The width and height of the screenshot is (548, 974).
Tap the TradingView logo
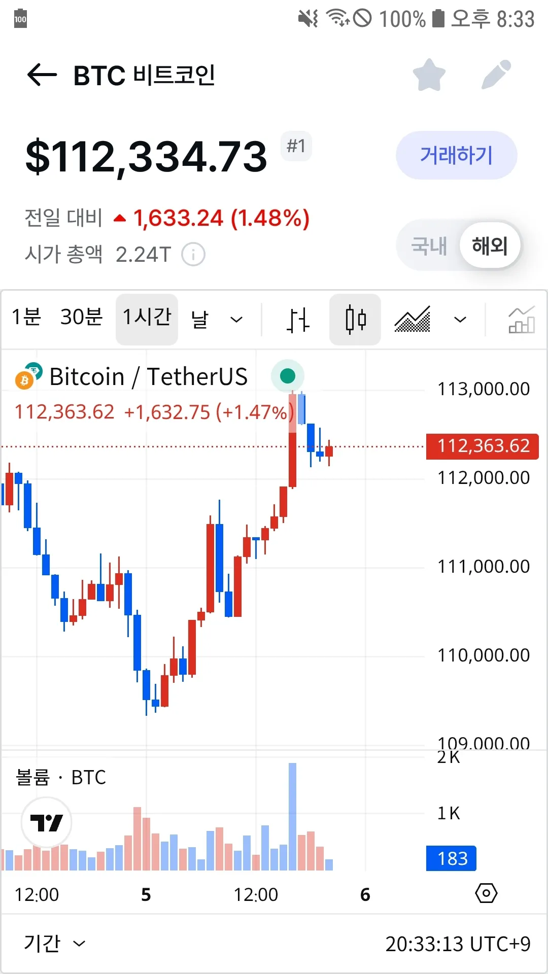tap(46, 822)
